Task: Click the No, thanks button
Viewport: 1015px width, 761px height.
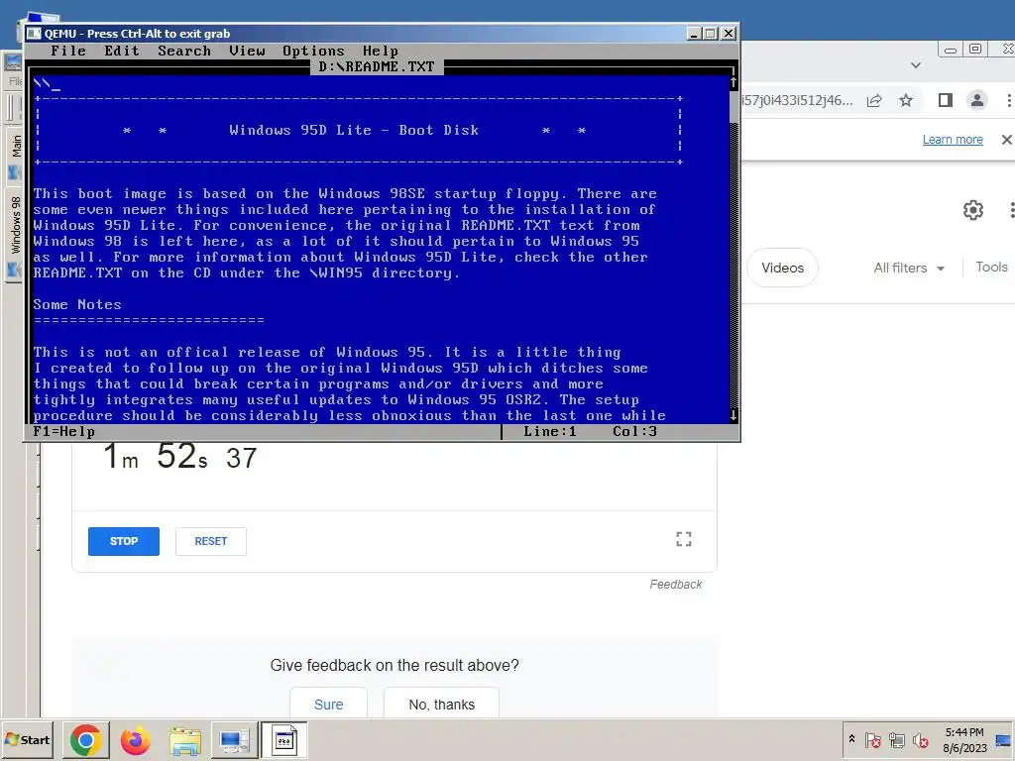Action: (x=441, y=705)
